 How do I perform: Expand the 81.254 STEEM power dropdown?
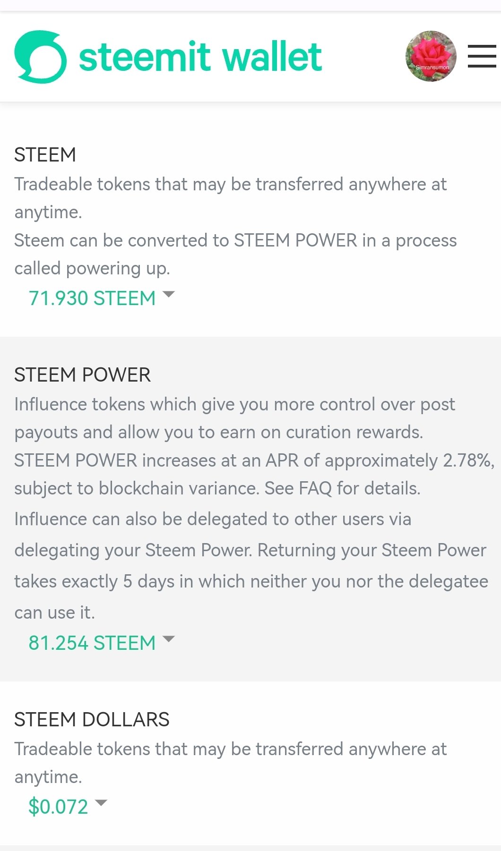92,643
